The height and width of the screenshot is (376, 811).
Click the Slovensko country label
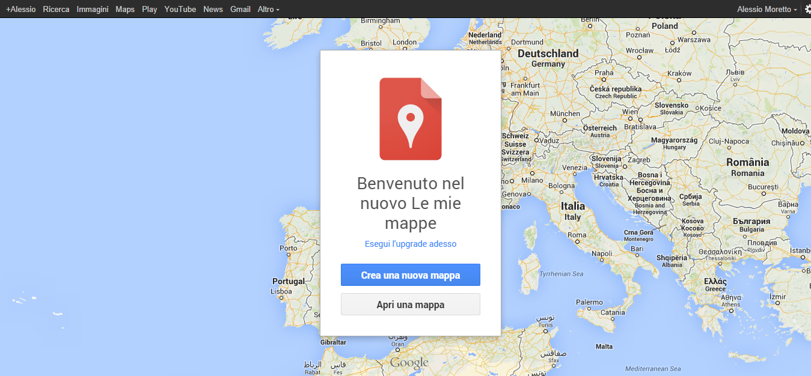tap(671, 105)
